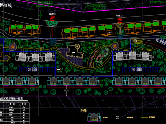Click the teal circular node below left entrance

point(53,42)
